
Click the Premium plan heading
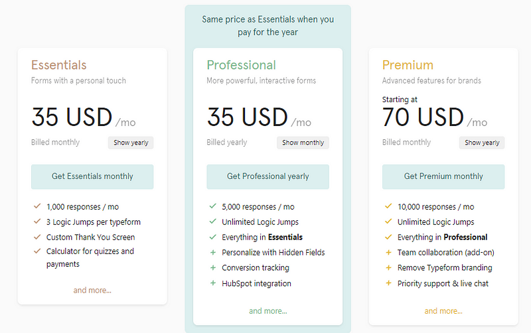click(408, 65)
